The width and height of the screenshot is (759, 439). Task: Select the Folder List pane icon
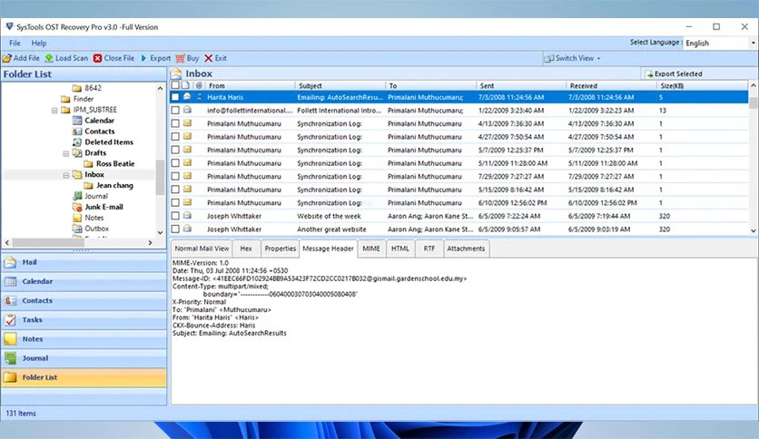[x=10, y=377]
